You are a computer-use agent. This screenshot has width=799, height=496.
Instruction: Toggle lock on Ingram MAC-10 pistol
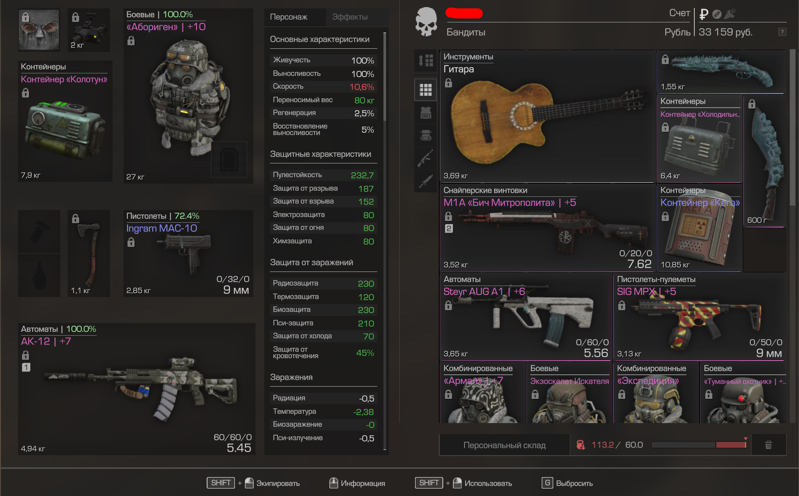(x=131, y=242)
